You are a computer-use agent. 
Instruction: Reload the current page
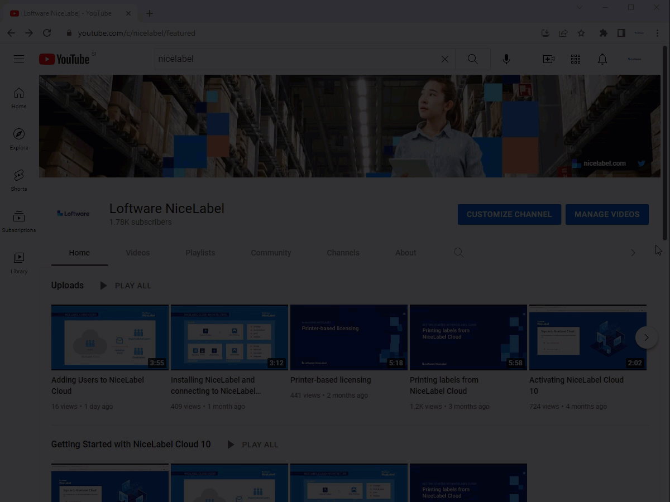[47, 33]
